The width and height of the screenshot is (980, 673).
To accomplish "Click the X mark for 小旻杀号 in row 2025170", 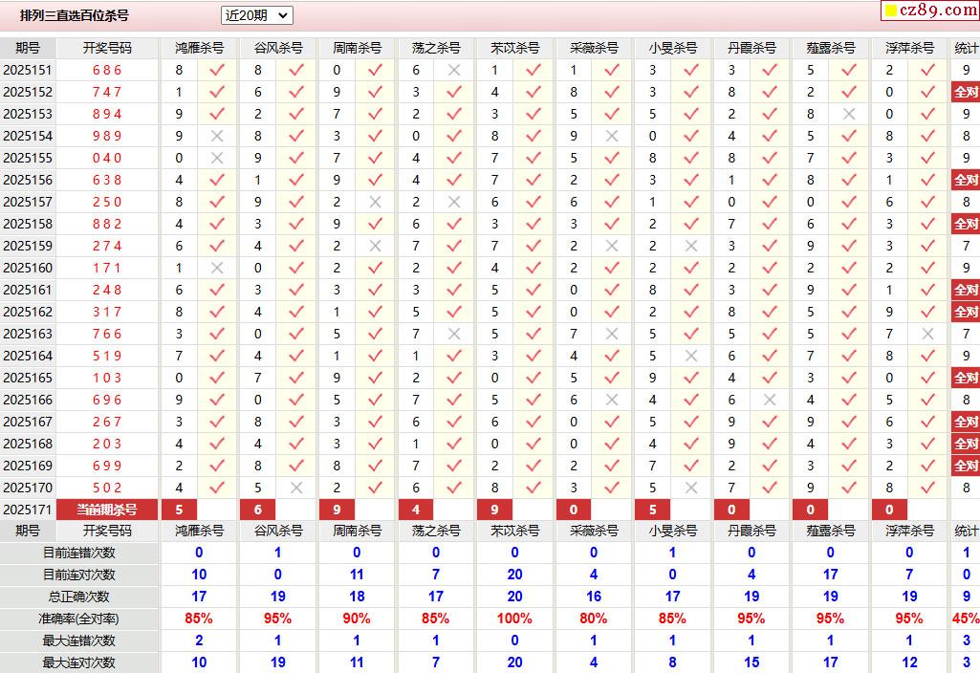I will (691, 488).
